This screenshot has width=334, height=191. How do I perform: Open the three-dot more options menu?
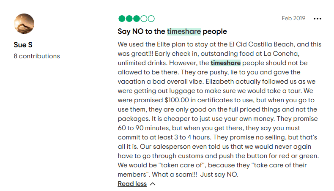point(318,19)
